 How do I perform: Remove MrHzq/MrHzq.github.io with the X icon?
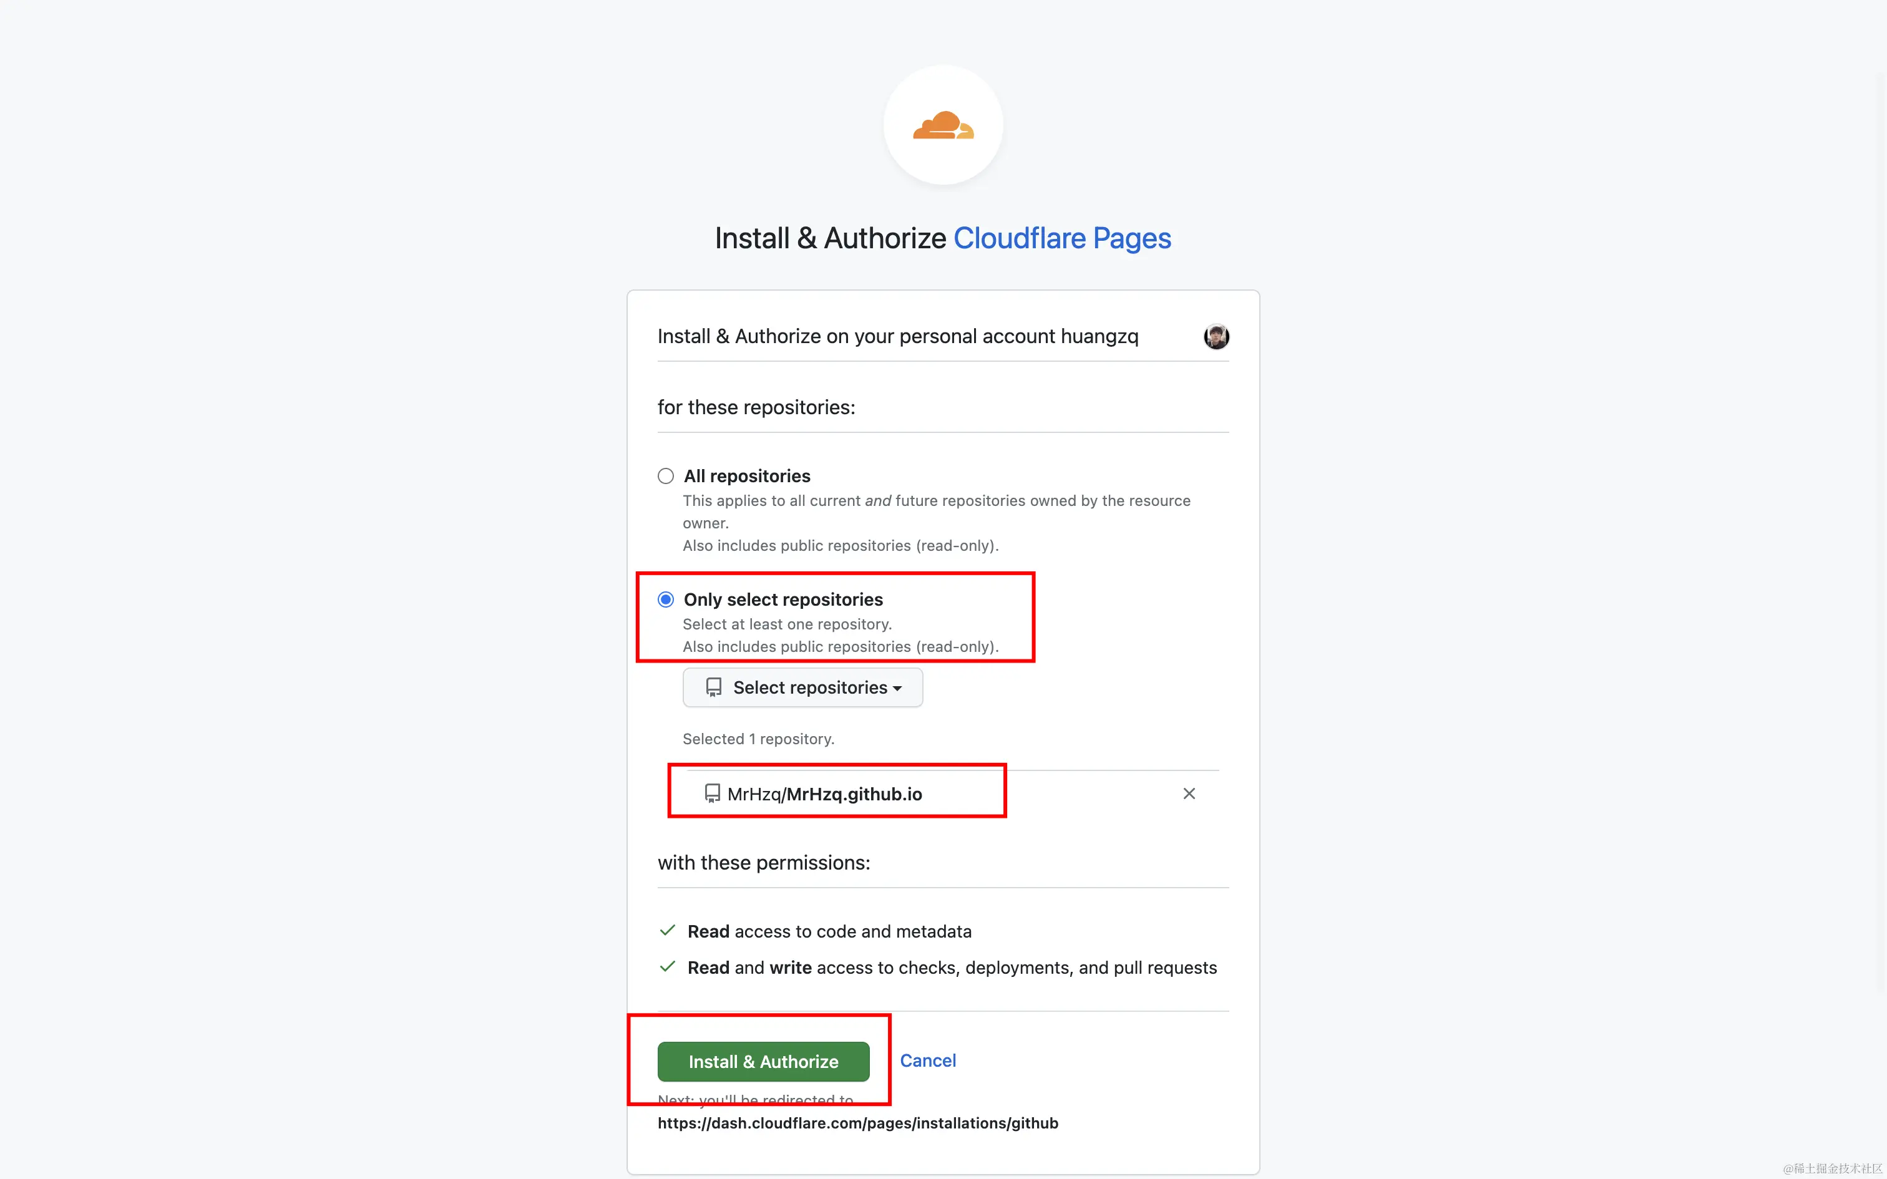coord(1188,793)
